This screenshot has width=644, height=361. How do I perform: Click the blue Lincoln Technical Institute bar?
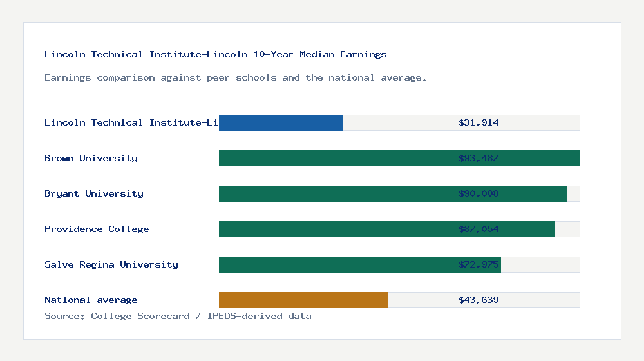click(281, 123)
